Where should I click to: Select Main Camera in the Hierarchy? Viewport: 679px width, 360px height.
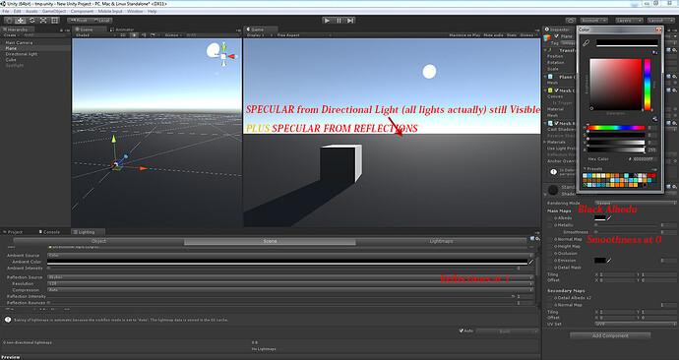19,43
